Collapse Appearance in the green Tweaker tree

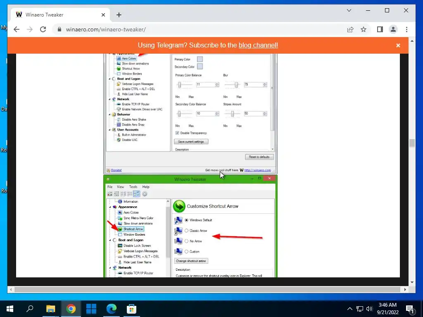(110, 207)
